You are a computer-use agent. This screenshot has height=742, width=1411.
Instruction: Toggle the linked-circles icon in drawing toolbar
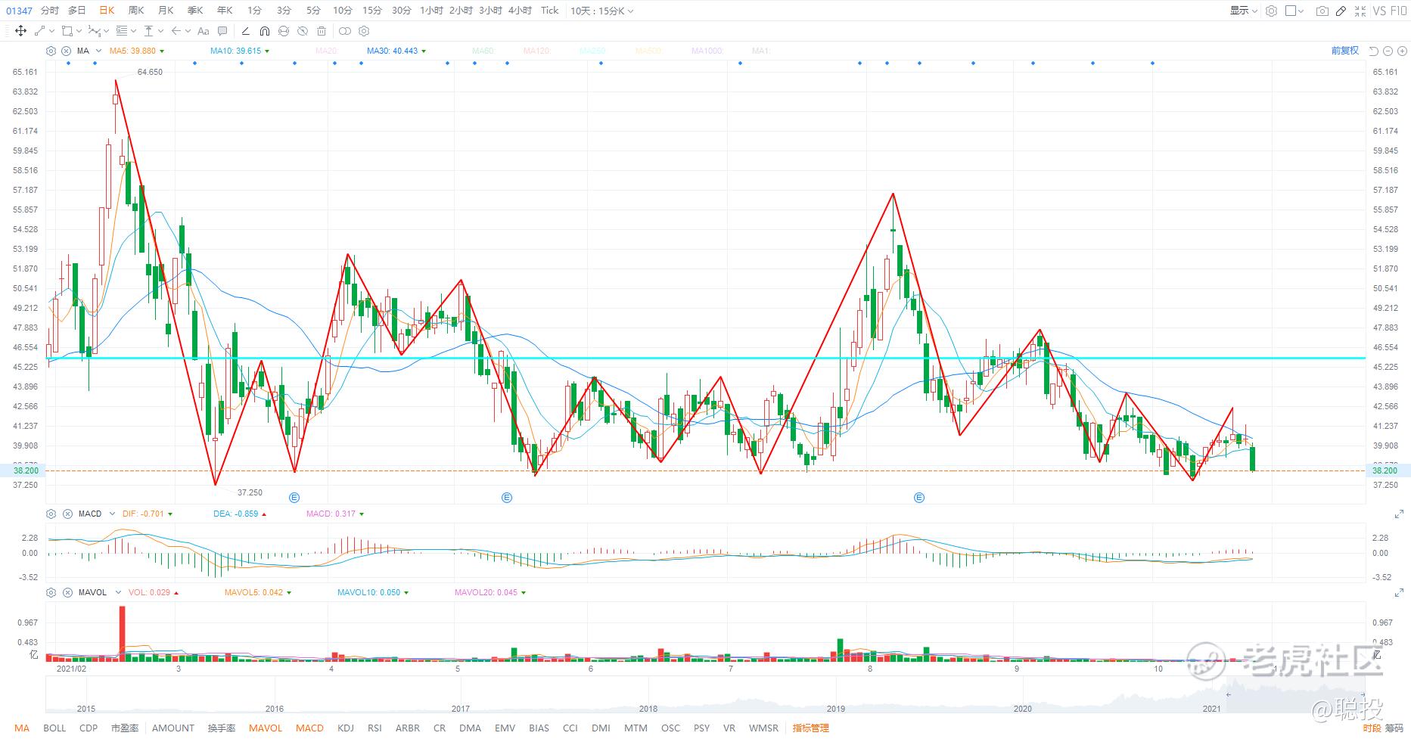coord(345,31)
